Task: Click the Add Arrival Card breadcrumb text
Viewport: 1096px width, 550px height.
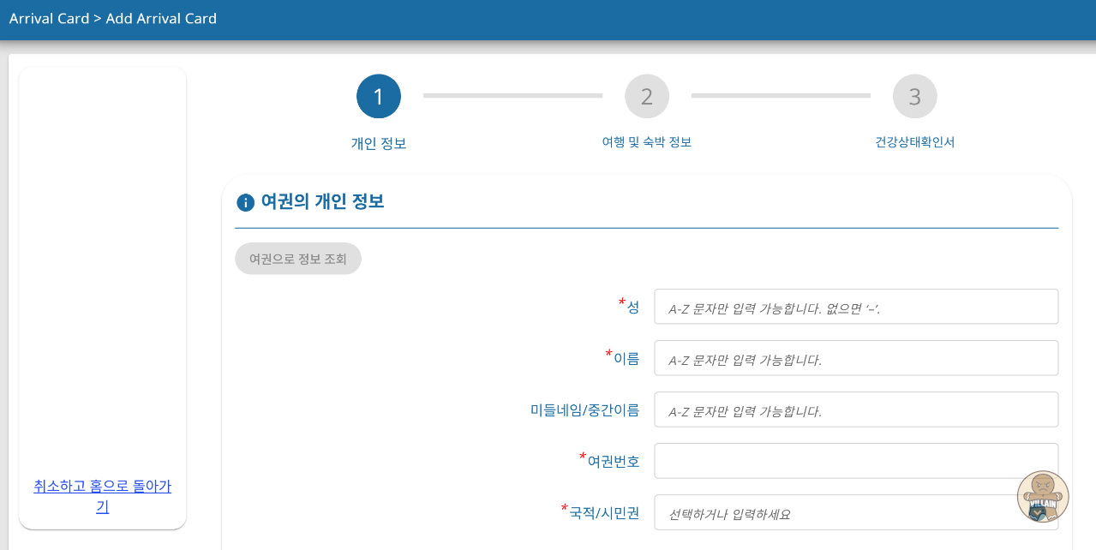Action: point(161,18)
